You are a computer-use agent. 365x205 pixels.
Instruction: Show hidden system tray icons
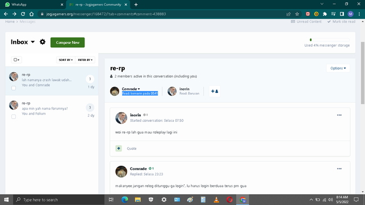click(x=311, y=200)
